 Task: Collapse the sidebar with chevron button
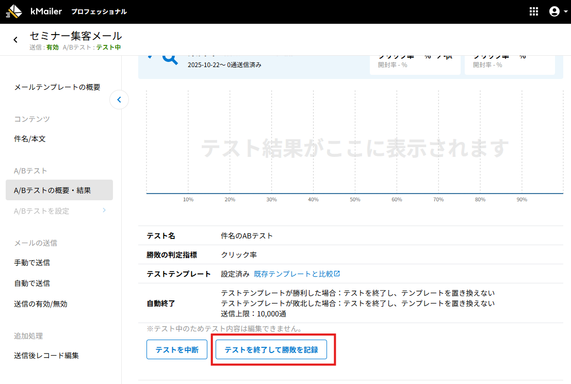click(x=119, y=100)
